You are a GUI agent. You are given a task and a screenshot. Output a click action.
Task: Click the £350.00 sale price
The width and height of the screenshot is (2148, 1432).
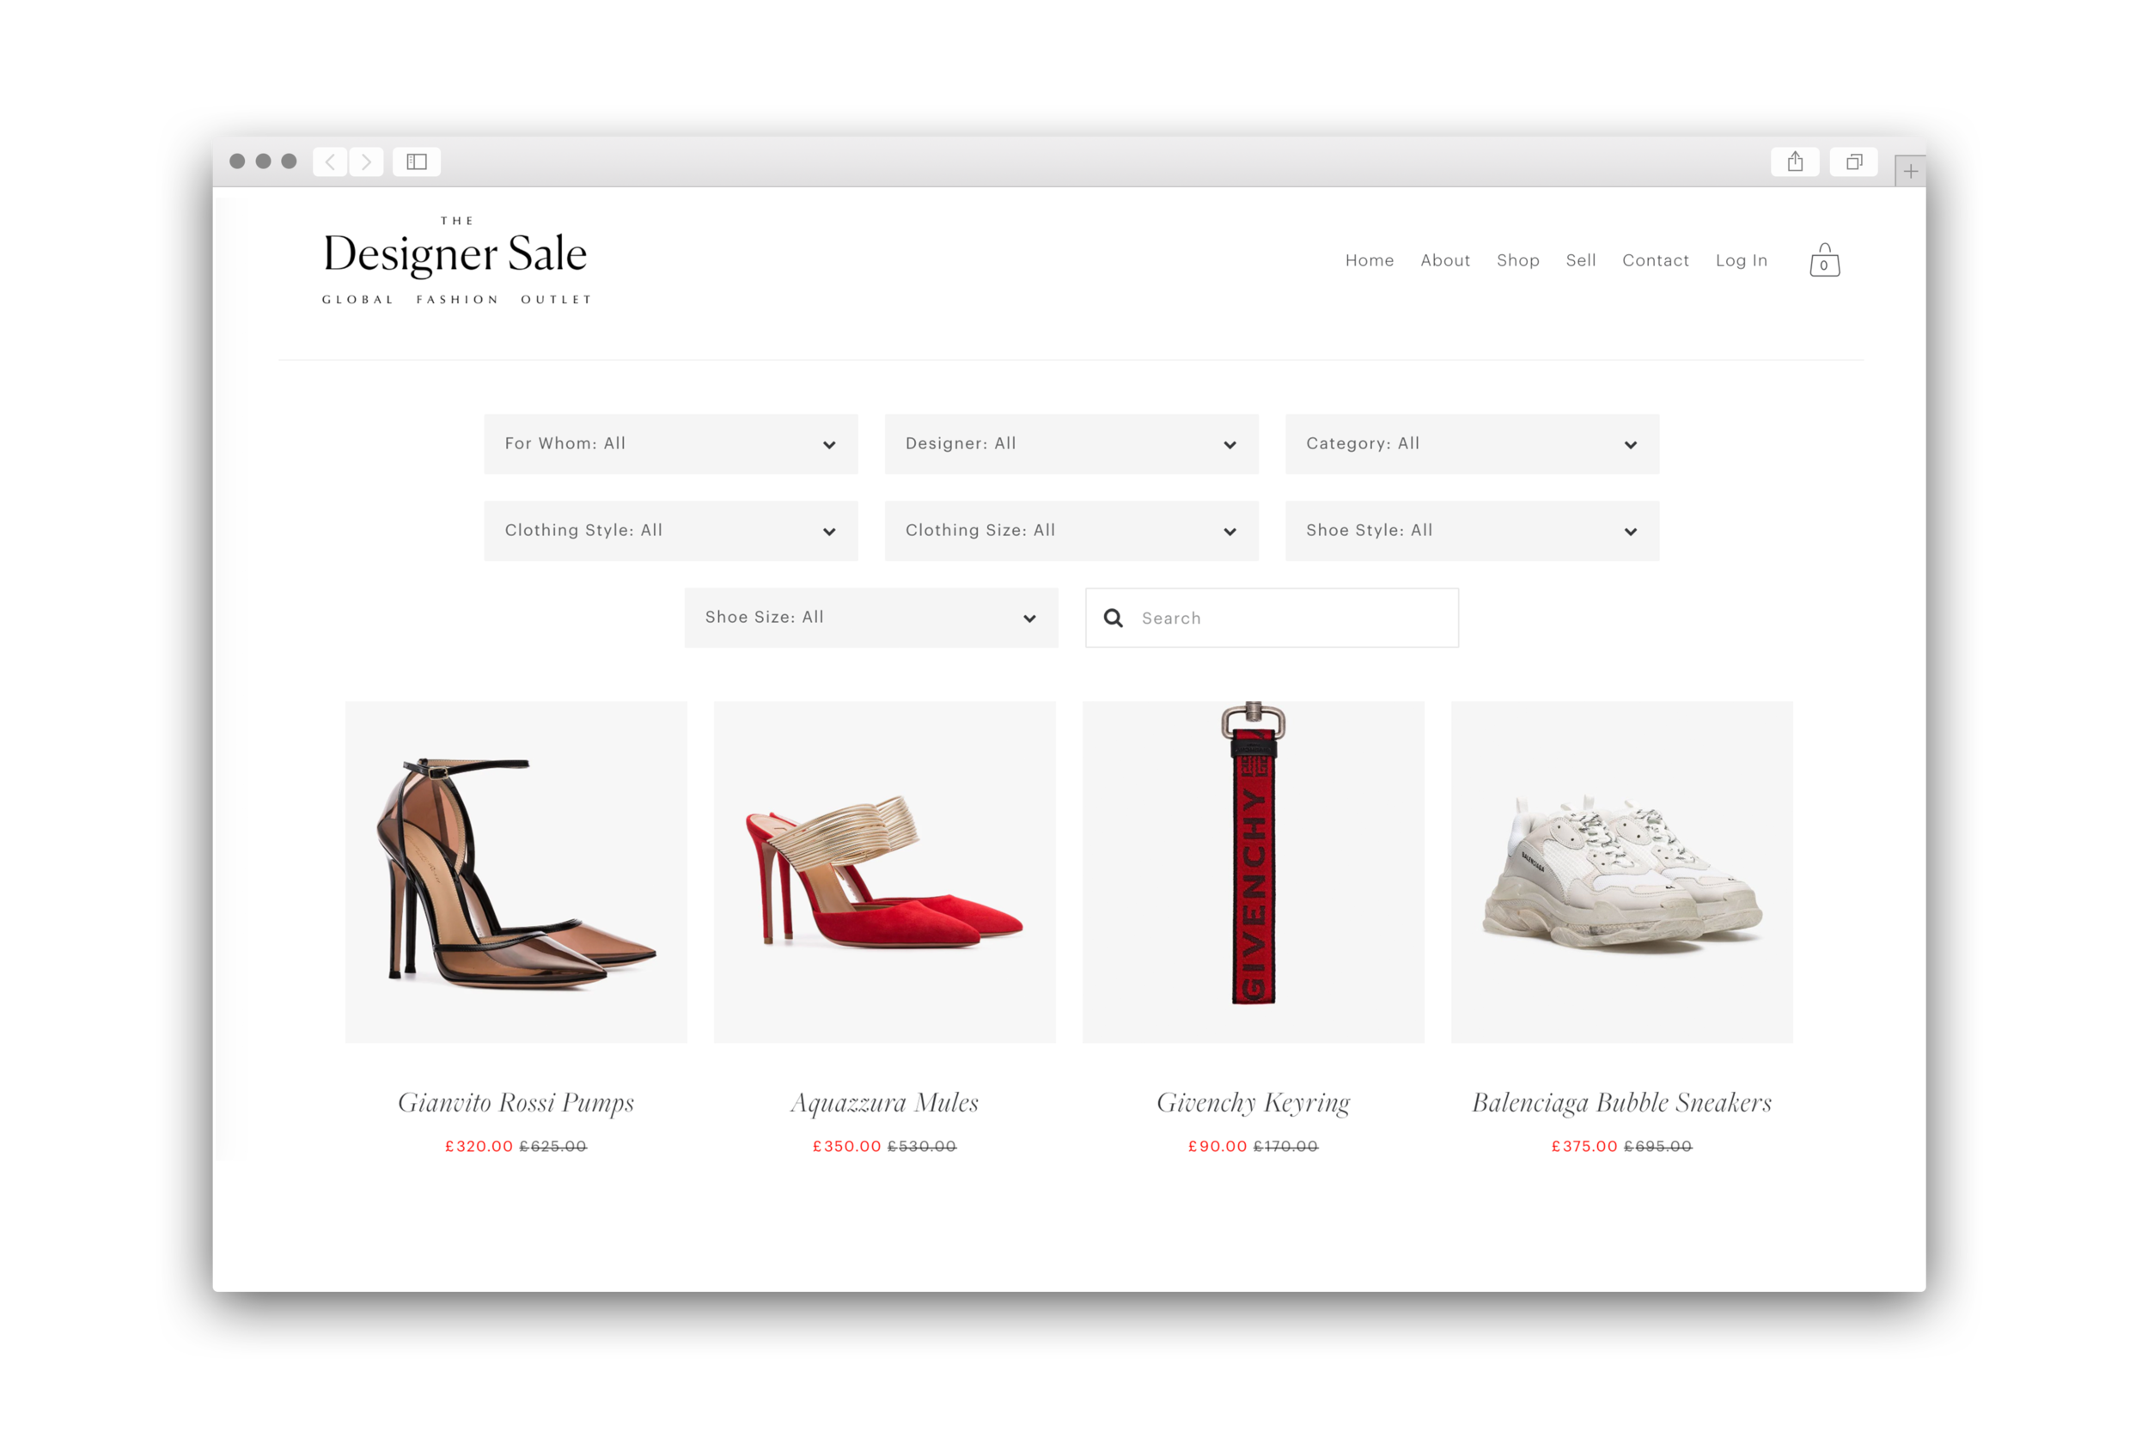point(847,1146)
